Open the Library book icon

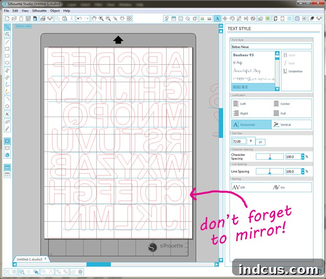pyautogui.click(x=7, y=148)
